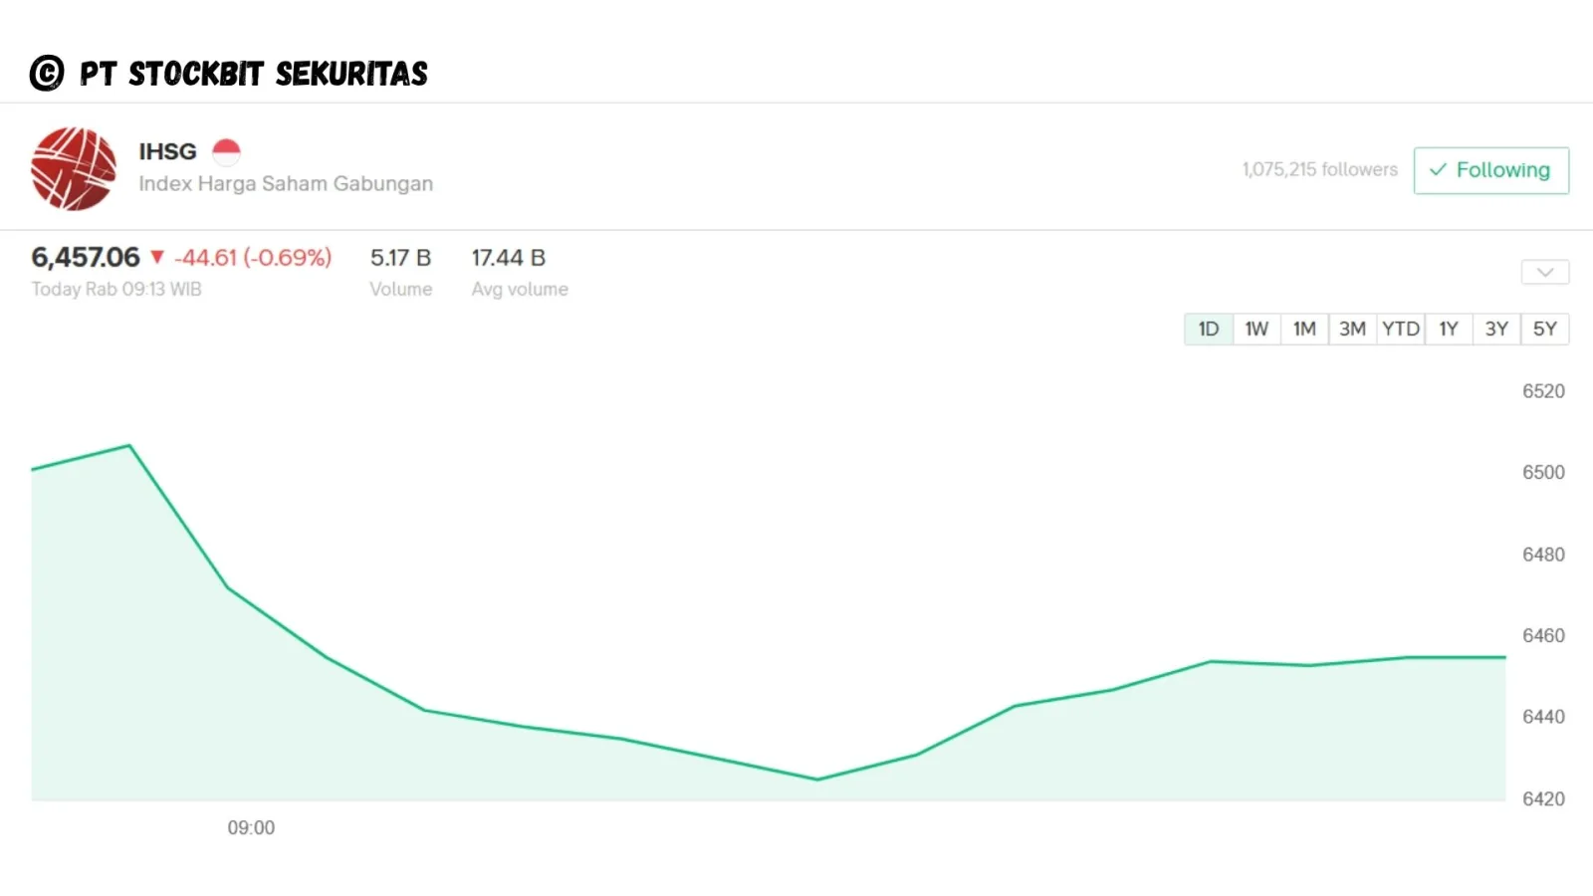Click the 6520 price axis label
1593x896 pixels.
pyautogui.click(x=1543, y=391)
